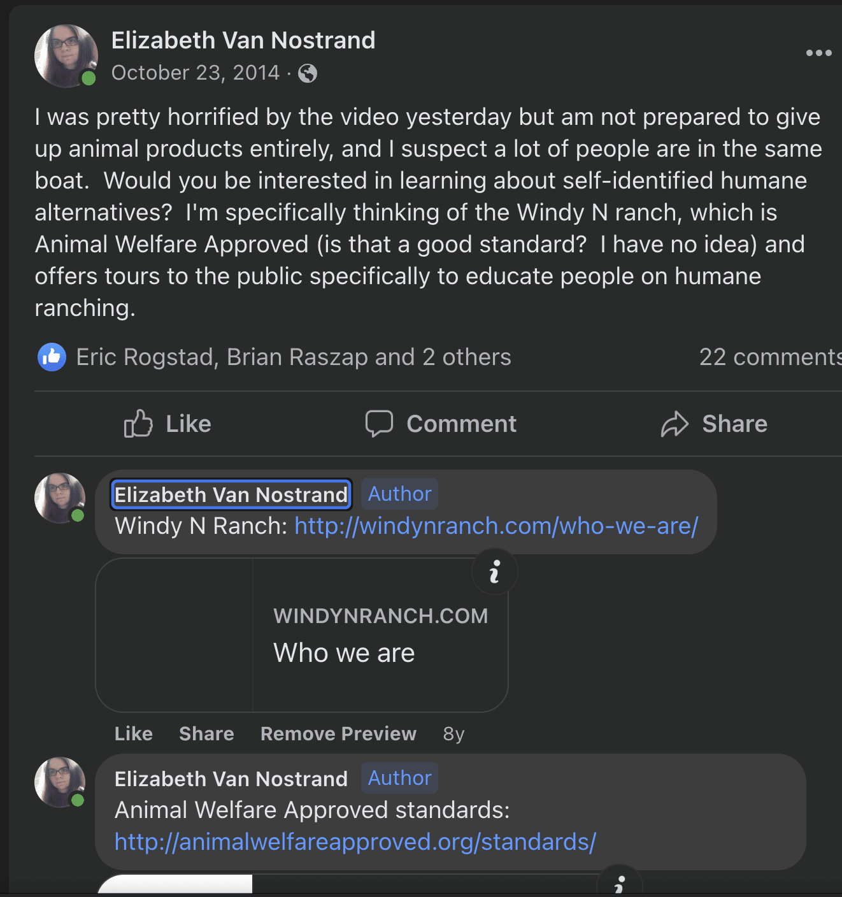Show who reacted: Eric Rogstad, Brian Raszap

[293, 357]
